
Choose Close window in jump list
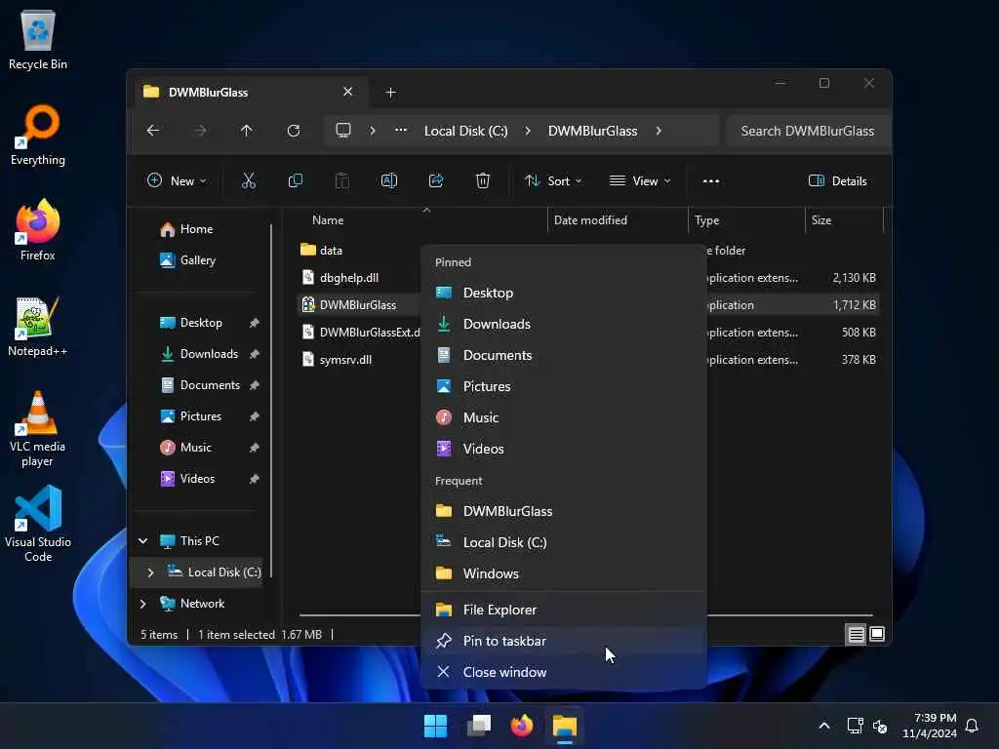pyautogui.click(x=564, y=673)
